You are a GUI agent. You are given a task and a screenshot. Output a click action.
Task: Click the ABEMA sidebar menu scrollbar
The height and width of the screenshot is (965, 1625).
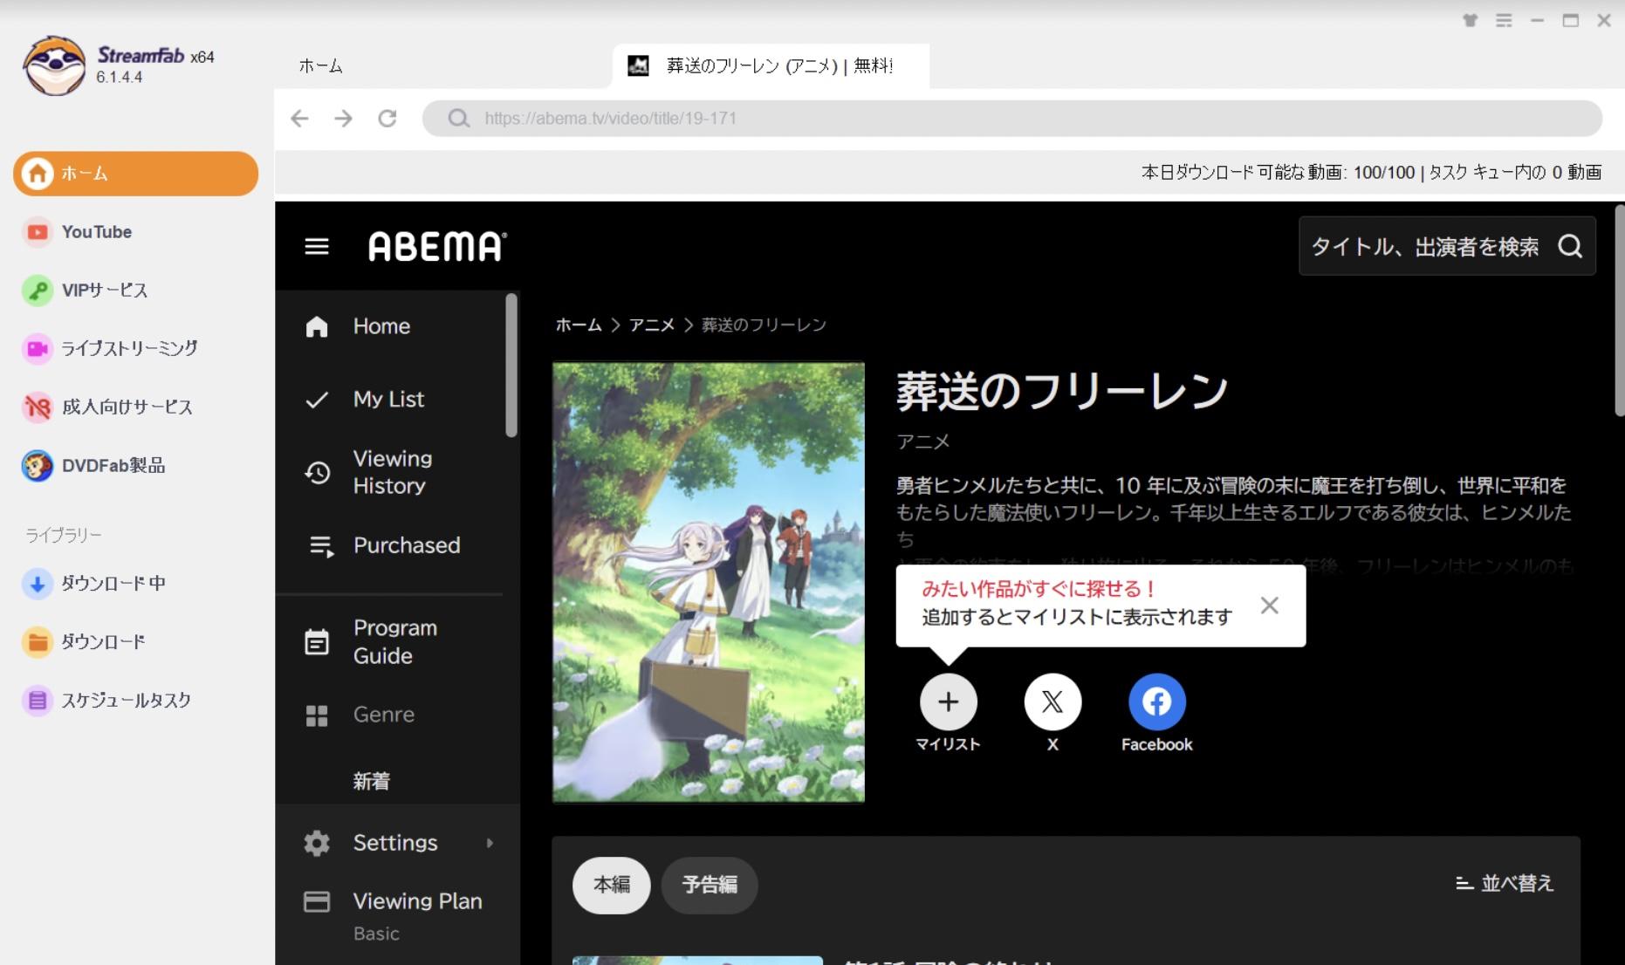point(511,366)
